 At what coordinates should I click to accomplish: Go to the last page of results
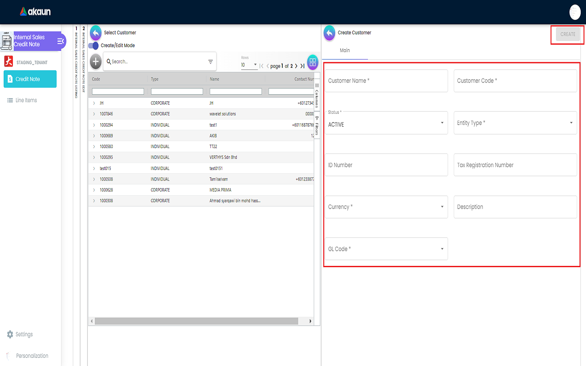click(302, 66)
